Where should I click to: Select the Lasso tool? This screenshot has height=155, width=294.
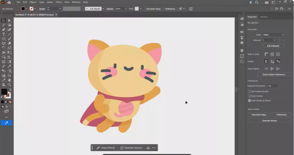tap(9, 25)
